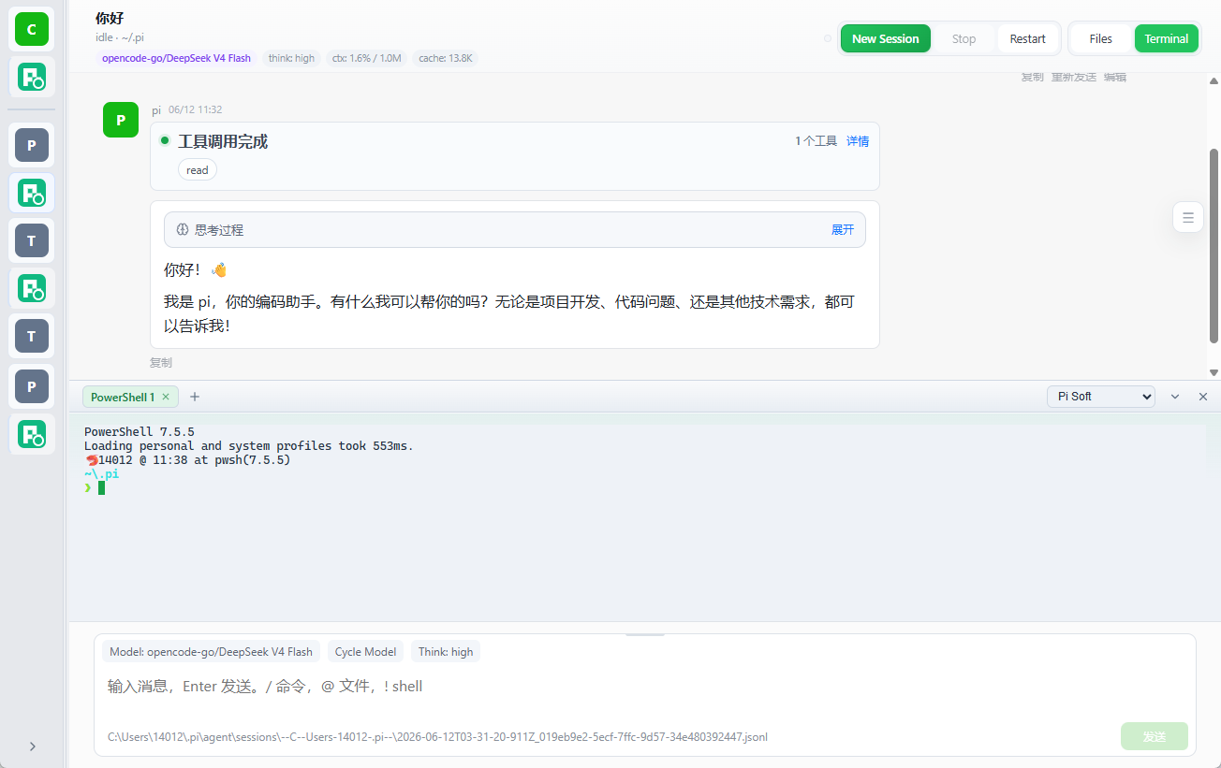Add a new terminal tab with the plus

(x=195, y=397)
